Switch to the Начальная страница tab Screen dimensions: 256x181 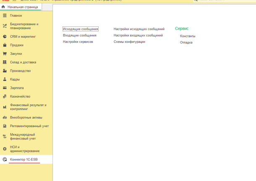pyautogui.click(x=22, y=7)
